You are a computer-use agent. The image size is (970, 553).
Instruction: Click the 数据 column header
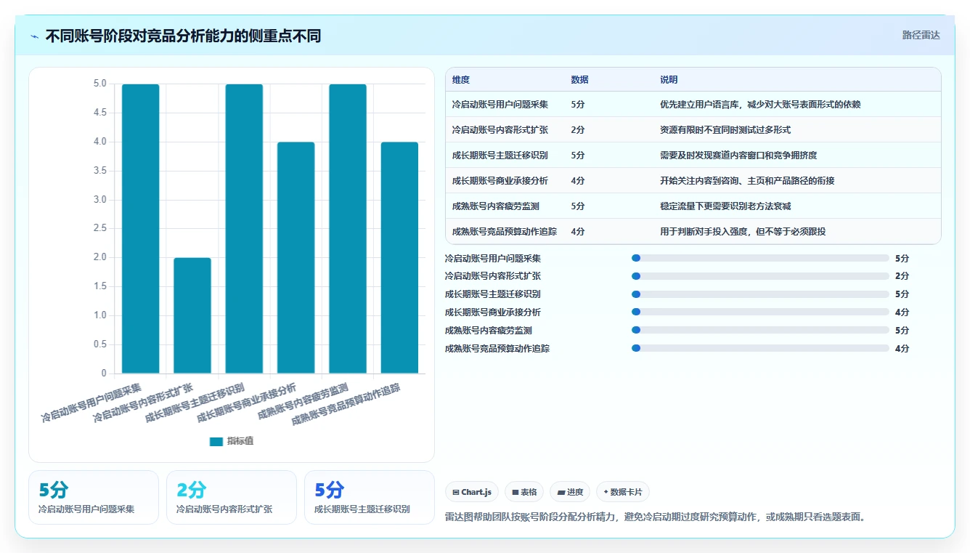(x=580, y=80)
